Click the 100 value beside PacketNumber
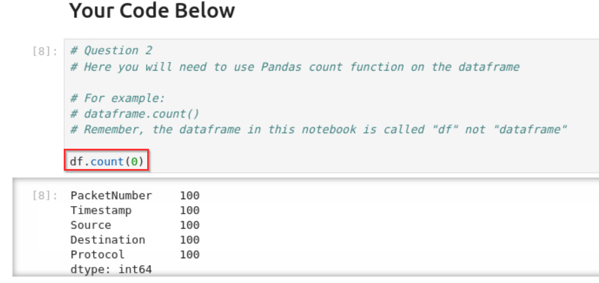599x283 pixels. (189, 196)
